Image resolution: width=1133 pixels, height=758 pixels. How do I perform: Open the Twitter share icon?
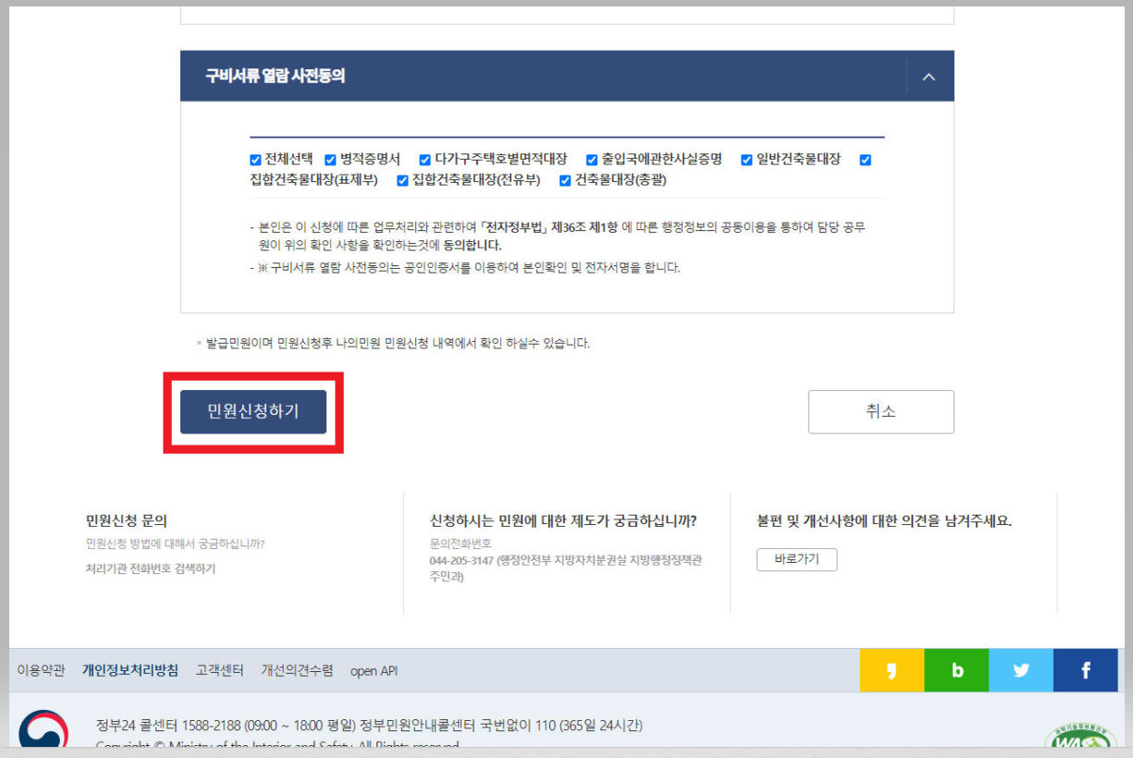[x=1021, y=670]
